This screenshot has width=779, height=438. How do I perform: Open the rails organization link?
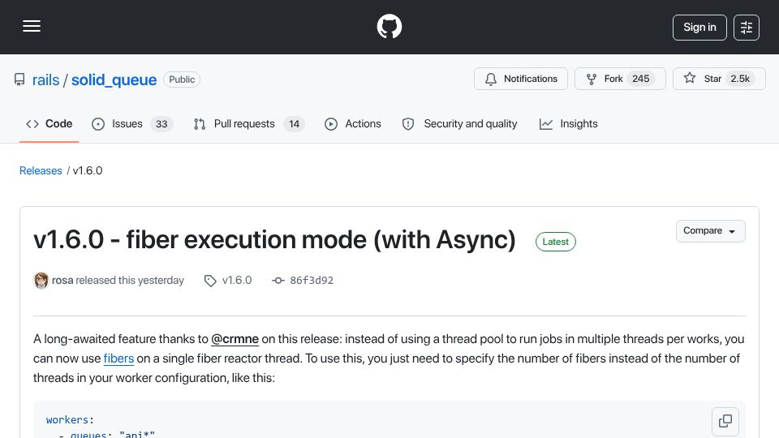click(x=45, y=79)
